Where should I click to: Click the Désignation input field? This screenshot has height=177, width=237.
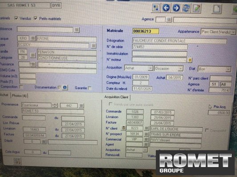[180, 41]
